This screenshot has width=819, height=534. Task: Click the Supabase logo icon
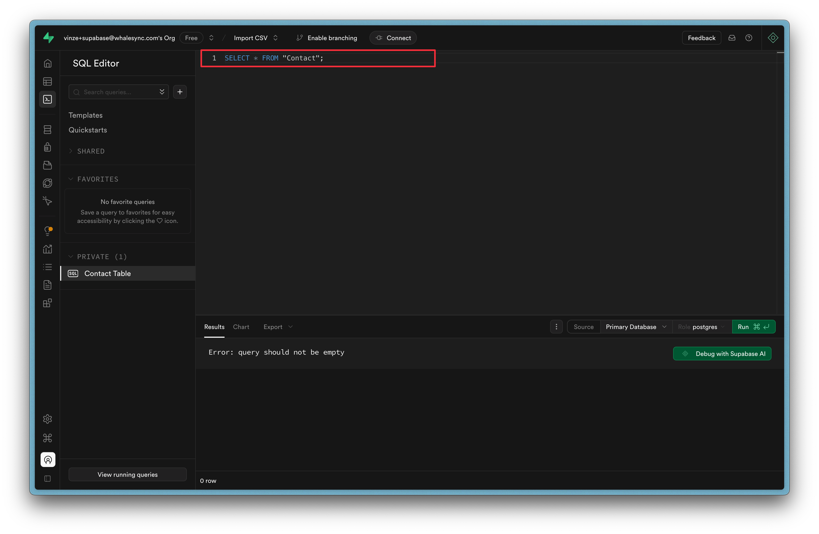(x=49, y=38)
